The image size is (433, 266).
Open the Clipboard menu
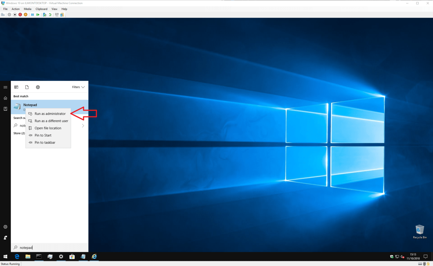click(42, 9)
